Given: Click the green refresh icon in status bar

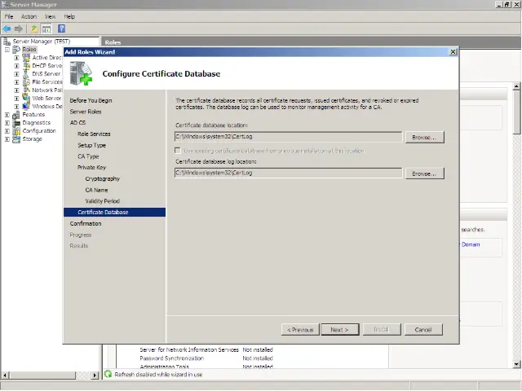Looking at the screenshot, I should [108, 374].
